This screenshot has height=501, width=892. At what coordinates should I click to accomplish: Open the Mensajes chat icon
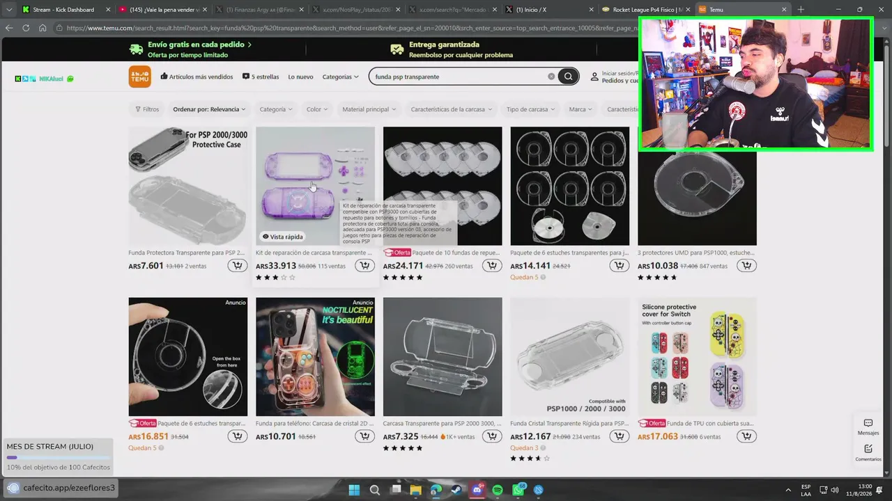pyautogui.click(x=868, y=427)
